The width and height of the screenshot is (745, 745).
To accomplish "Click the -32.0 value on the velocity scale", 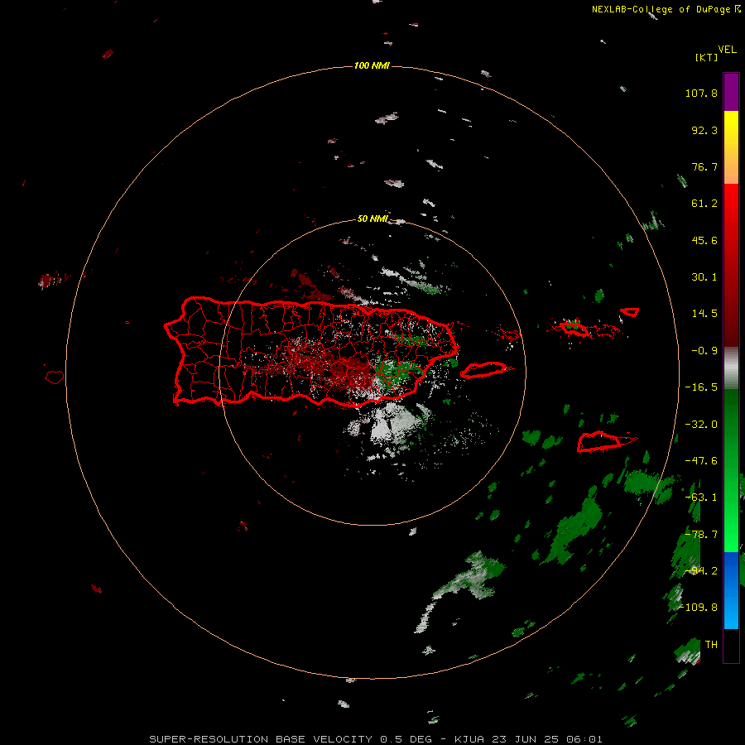I will pos(701,425).
